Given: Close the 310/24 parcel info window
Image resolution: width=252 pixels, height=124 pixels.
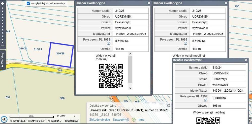Looking at the screenshot, I should click(x=246, y=60).
